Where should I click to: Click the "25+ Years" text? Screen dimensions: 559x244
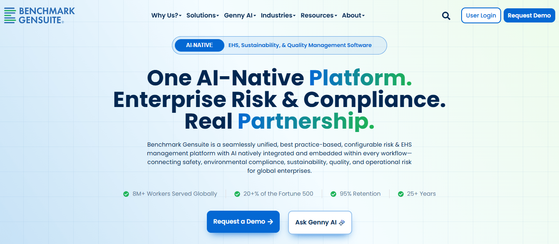(x=421, y=194)
